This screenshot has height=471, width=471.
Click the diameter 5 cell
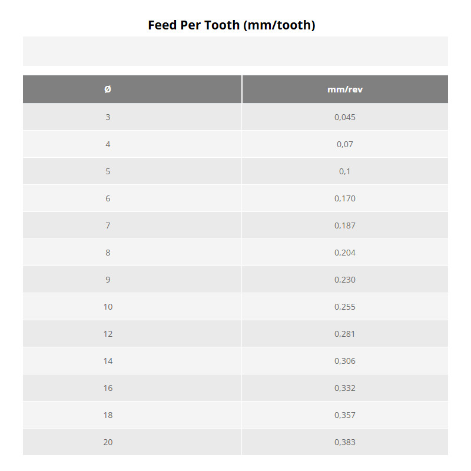108,171
